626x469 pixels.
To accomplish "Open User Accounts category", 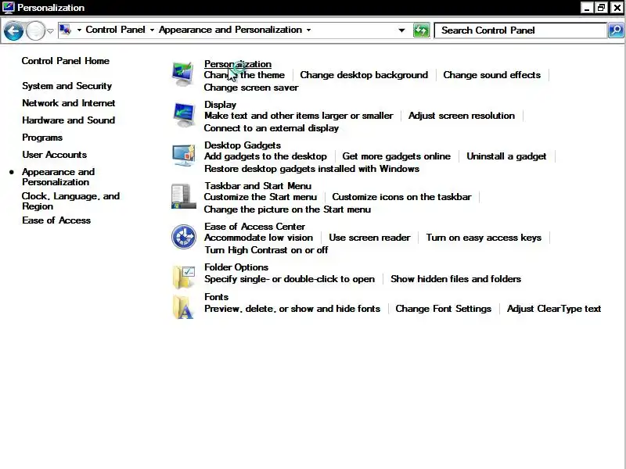I will [x=55, y=155].
